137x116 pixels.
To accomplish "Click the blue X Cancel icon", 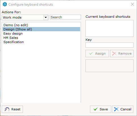I will coord(116,109).
